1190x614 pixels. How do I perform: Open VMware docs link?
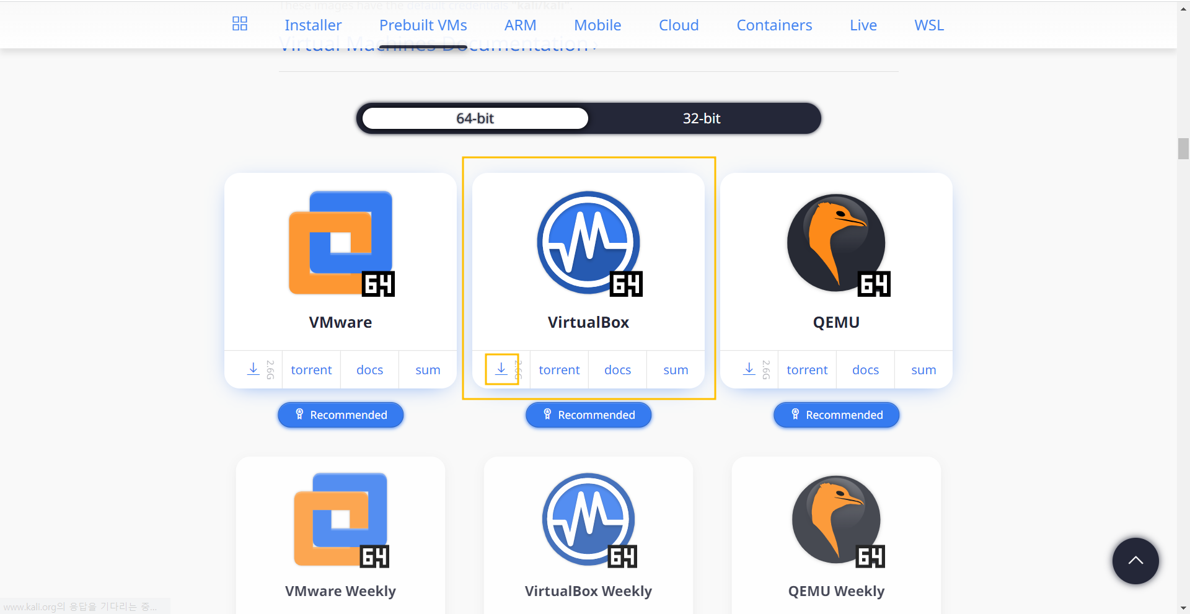(369, 370)
